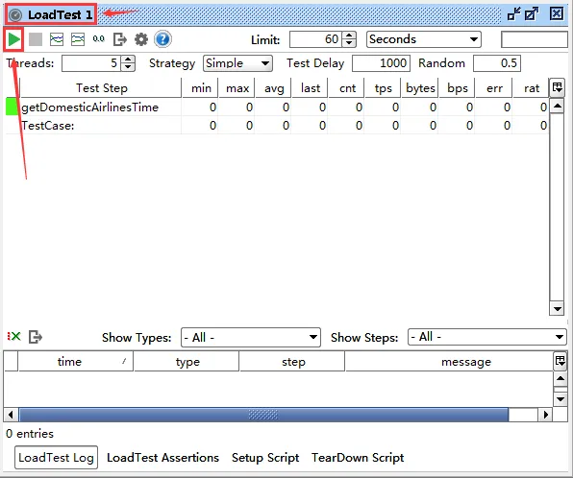Export statistics with the toolbar export icon

120,39
